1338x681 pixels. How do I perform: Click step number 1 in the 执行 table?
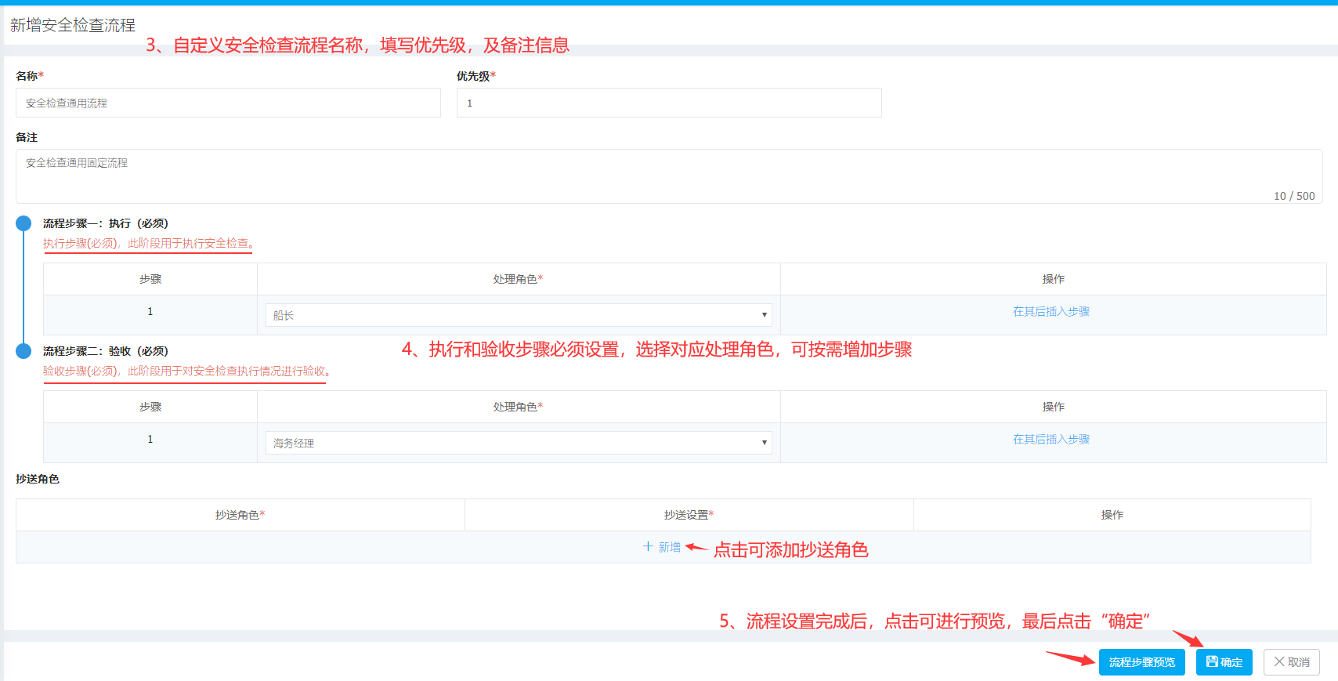click(150, 311)
